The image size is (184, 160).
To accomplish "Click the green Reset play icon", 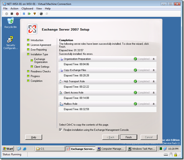I will click(29, 14).
